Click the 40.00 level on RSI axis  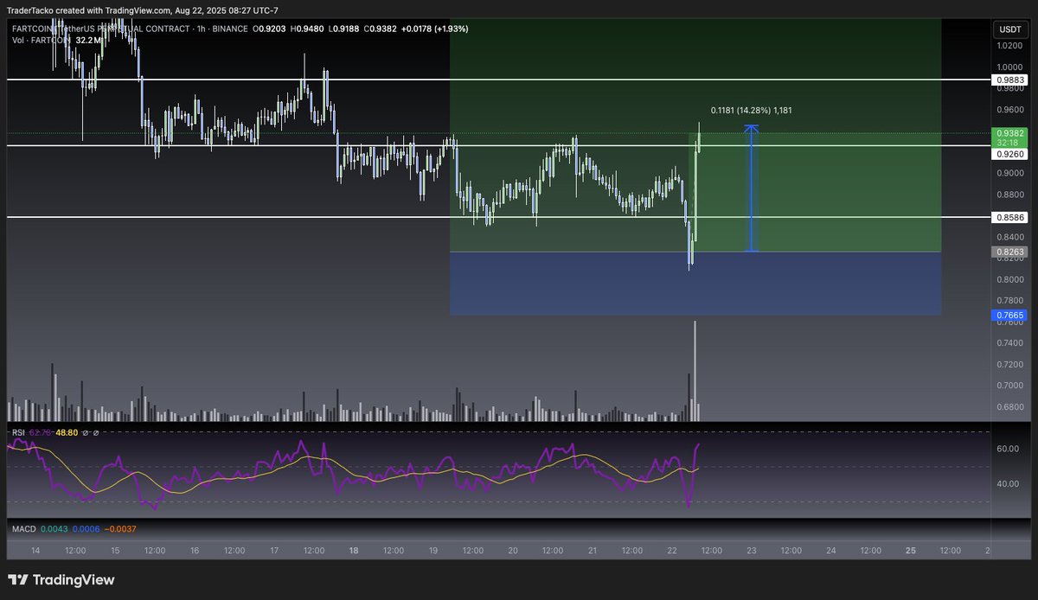(x=1007, y=484)
